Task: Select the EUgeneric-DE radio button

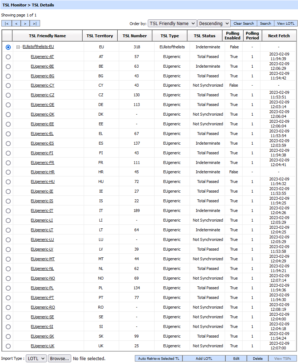Action: 8,105
